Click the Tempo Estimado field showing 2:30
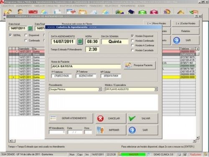This screenshot has height=157, width=209. point(92,49)
